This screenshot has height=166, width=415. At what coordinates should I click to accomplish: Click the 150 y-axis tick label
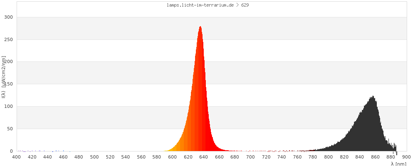coord(9,84)
